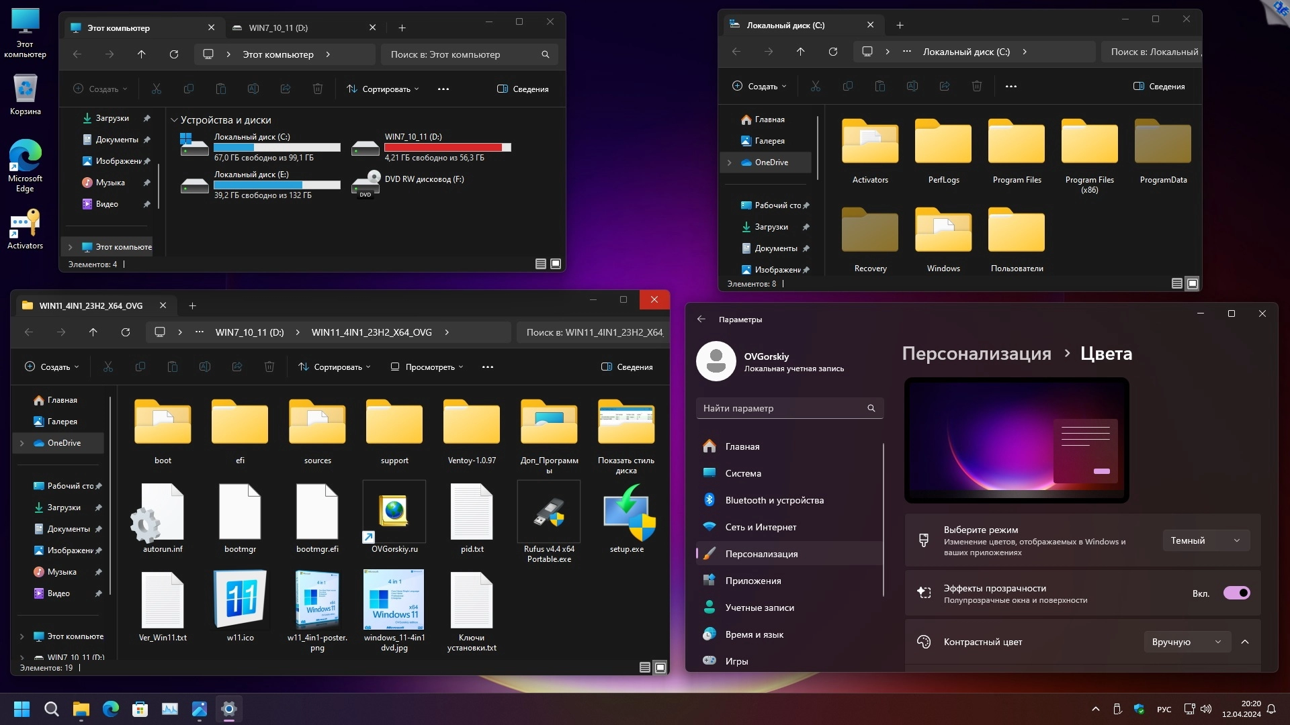The image size is (1290, 725).
Task: Toggle Эффекты прозрачности switch off
Action: 1236,593
